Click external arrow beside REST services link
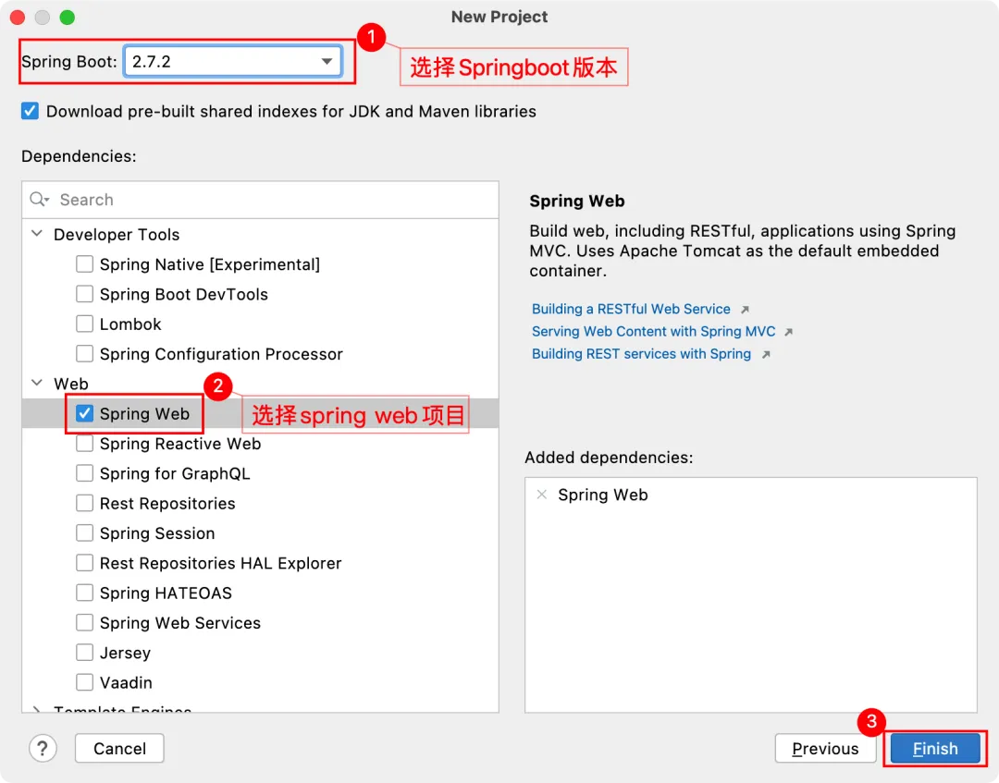This screenshot has width=999, height=783. [767, 354]
